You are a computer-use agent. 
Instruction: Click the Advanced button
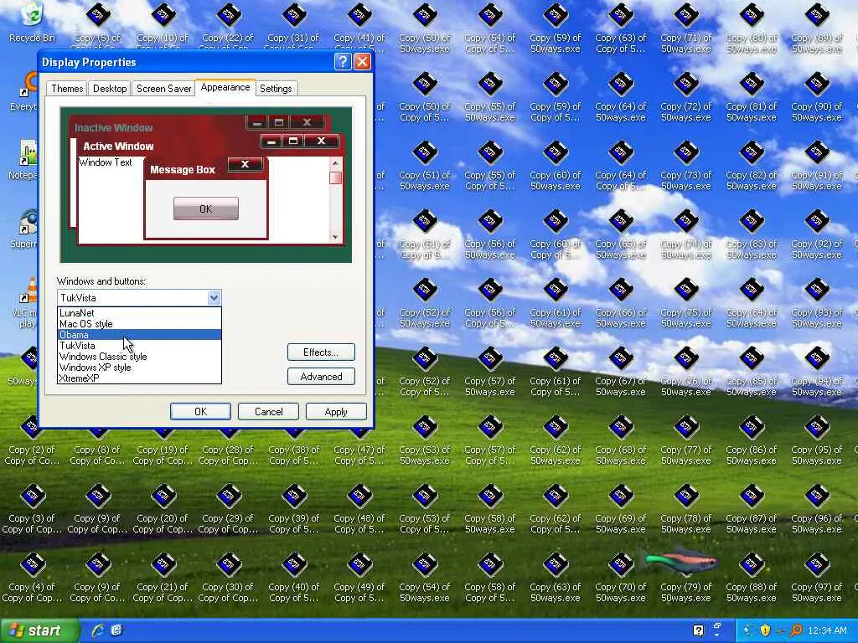coord(321,376)
